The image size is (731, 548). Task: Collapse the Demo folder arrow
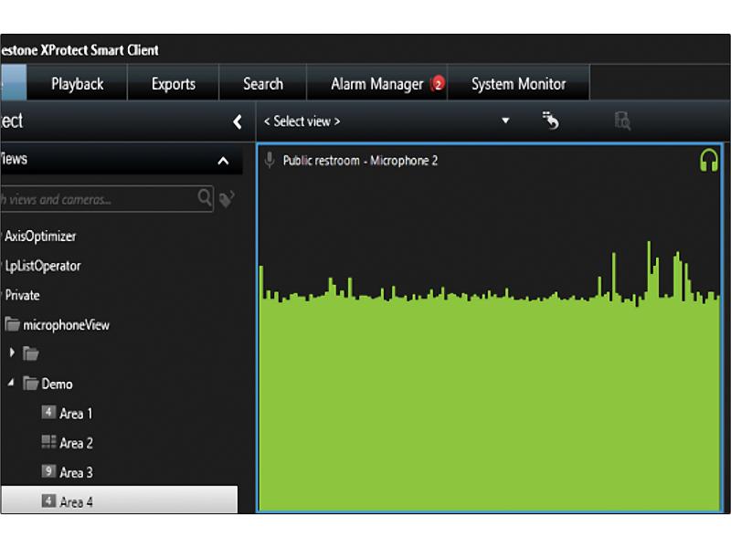pyautogui.click(x=11, y=383)
